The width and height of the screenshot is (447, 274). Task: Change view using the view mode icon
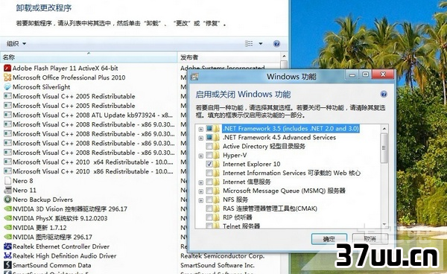[x=249, y=44]
